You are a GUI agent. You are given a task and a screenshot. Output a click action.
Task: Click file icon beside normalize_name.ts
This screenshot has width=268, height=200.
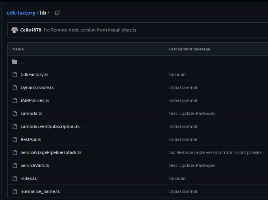coord(15,191)
